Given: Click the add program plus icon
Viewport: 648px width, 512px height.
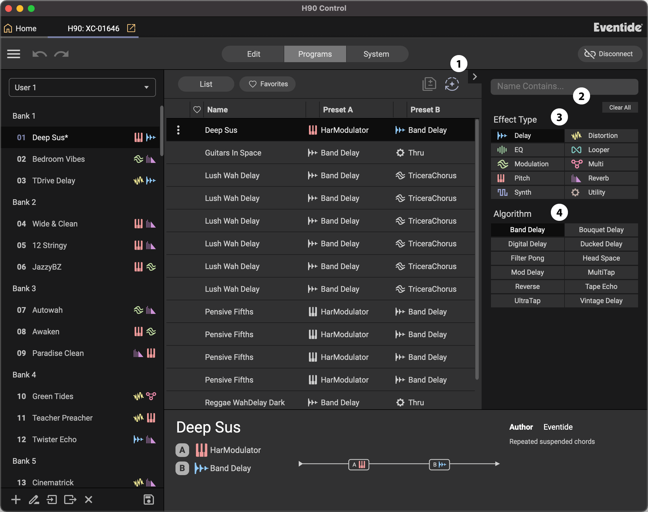Looking at the screenshot, I should point(16,500).
